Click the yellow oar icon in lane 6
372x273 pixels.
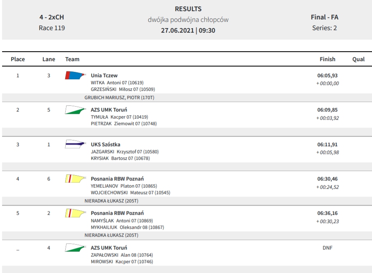tap(76, 178)
